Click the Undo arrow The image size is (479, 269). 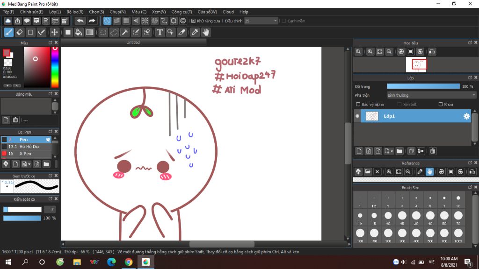pos(80,21)
